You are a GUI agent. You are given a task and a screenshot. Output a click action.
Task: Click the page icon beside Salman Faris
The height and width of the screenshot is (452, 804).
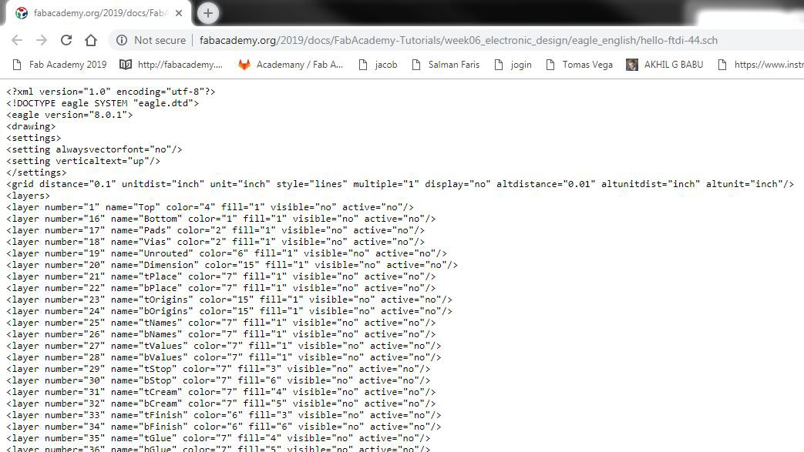[x=416, y=65]
